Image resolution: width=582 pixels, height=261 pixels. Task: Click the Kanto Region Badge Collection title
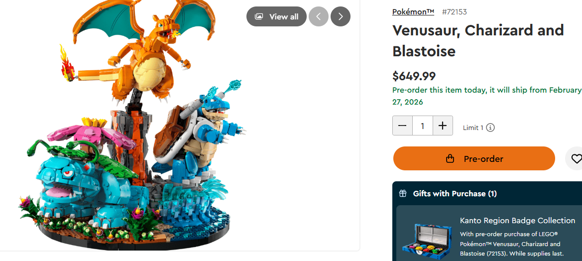[x=517, y=221]
